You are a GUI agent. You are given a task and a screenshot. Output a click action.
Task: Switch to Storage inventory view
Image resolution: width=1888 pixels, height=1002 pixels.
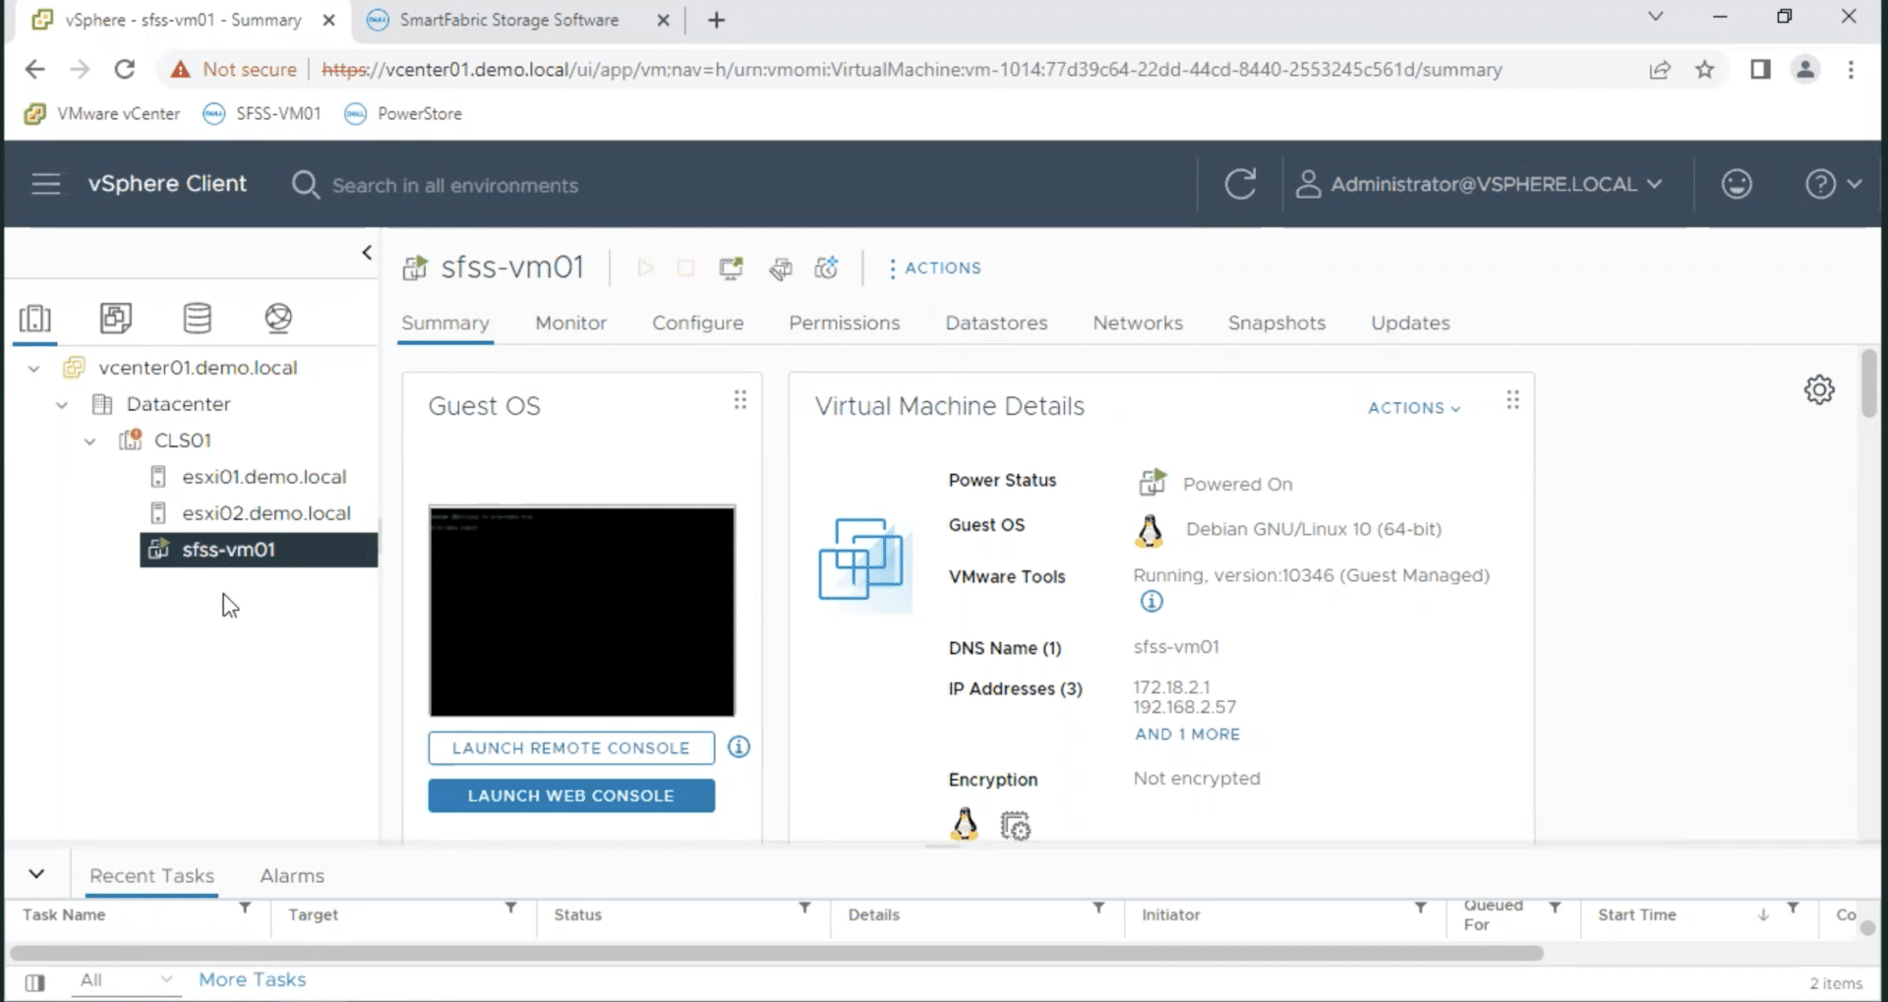click(x=198, y=318)
